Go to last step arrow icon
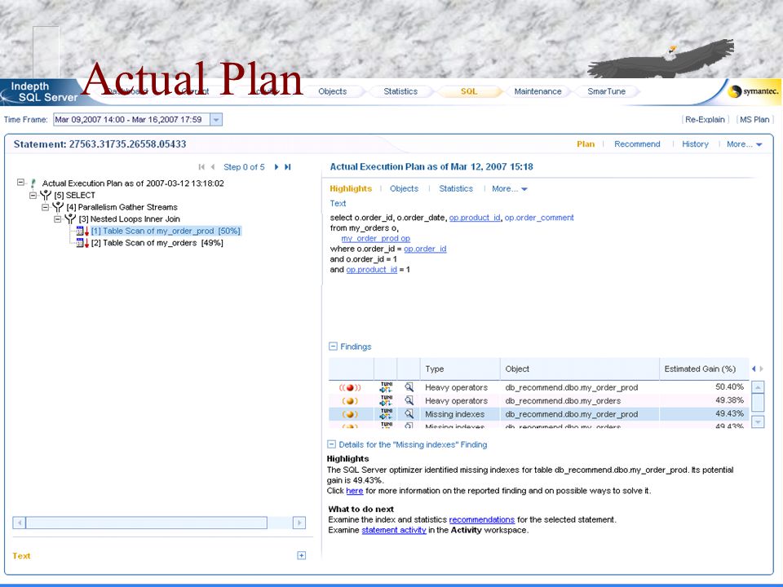 click(288, 166)
